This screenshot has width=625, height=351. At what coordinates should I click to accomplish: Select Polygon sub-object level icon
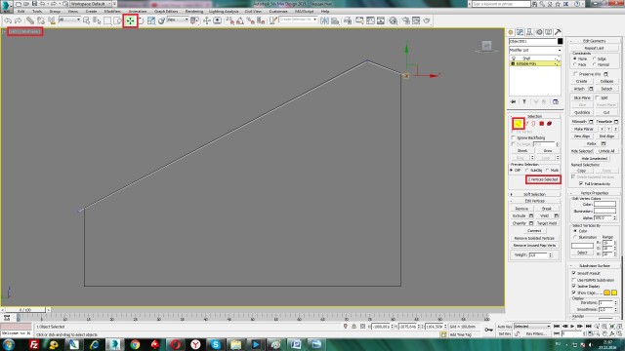pyautogui.click(x=541, y=124)
